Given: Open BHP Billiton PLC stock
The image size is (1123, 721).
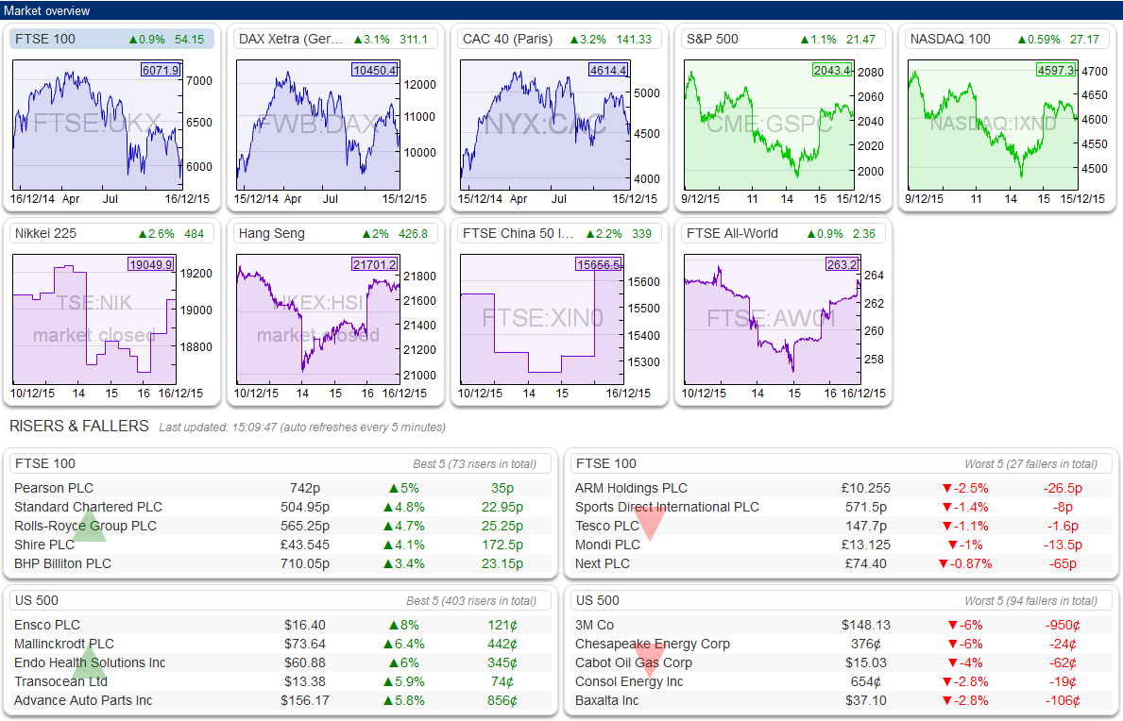Looking at the screenshot, I should tap(63, 563).
